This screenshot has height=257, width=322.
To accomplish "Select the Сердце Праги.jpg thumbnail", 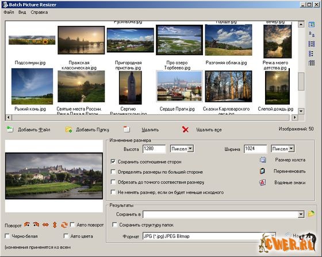I will point(179,86).
